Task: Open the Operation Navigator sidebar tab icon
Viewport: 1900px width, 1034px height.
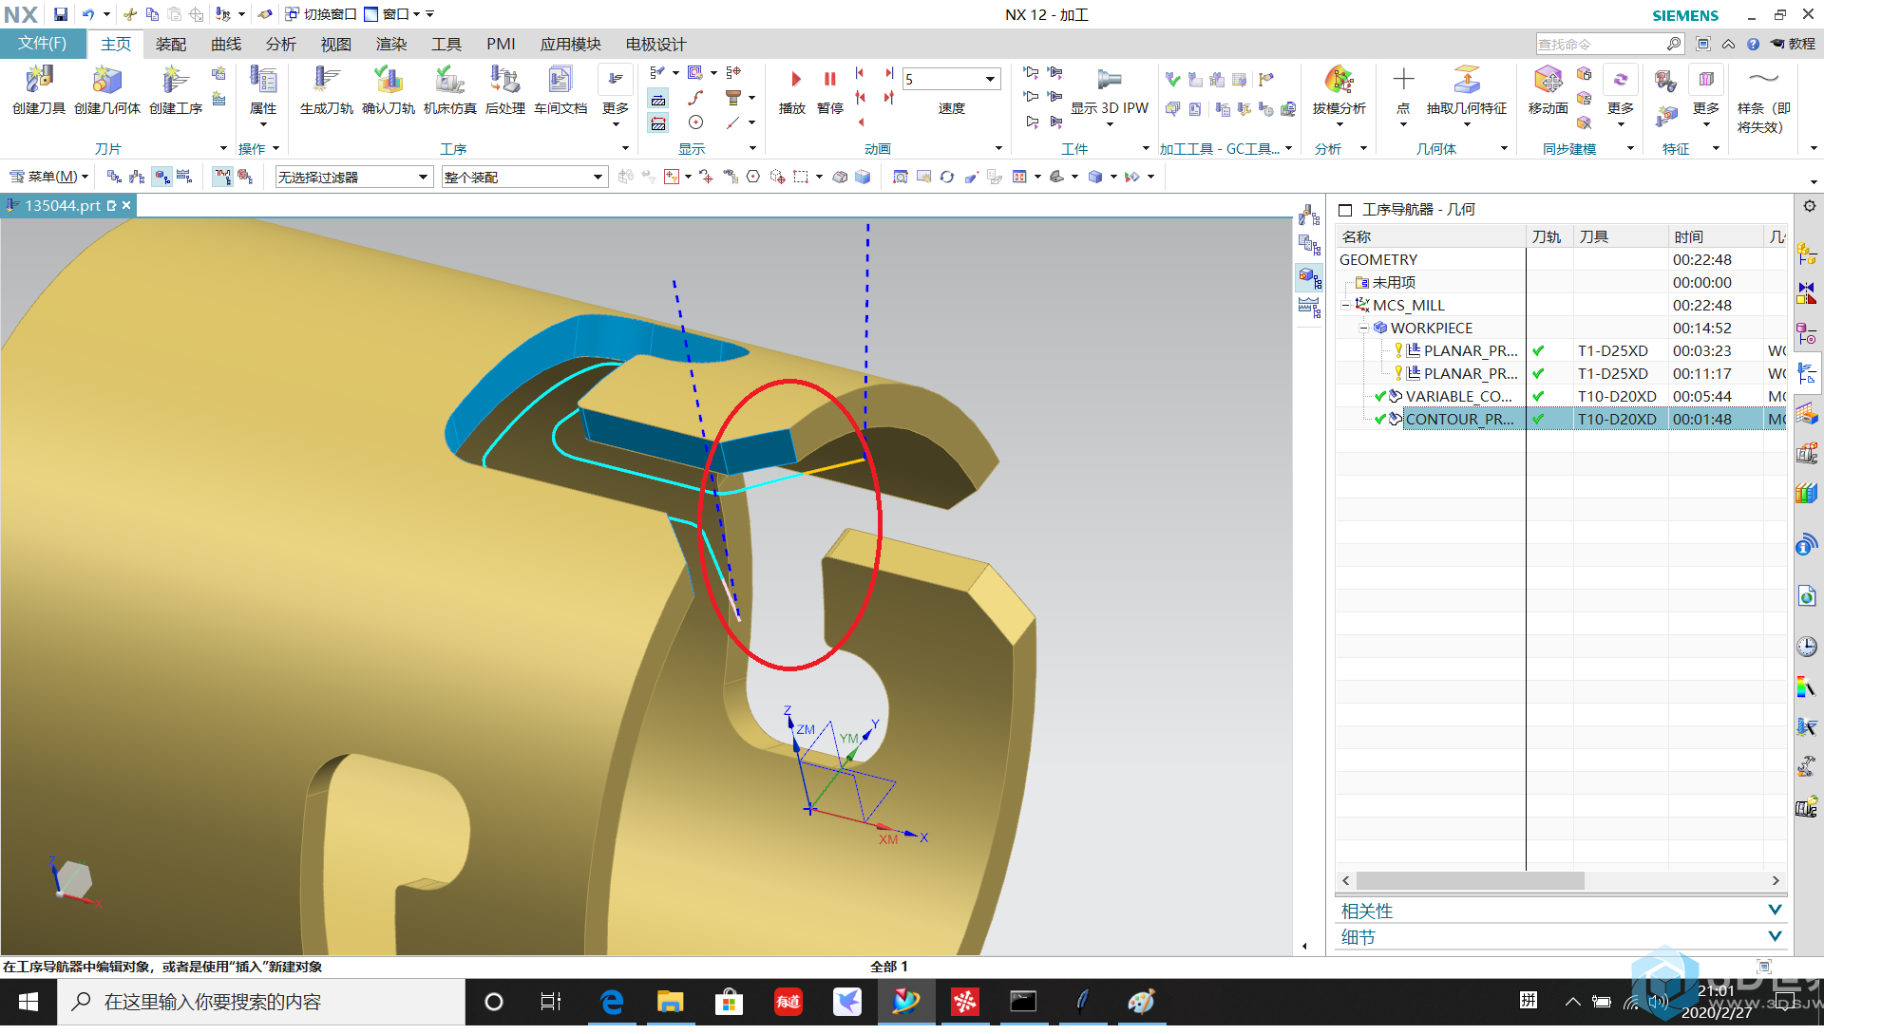Action: (x=1807, y=374)
